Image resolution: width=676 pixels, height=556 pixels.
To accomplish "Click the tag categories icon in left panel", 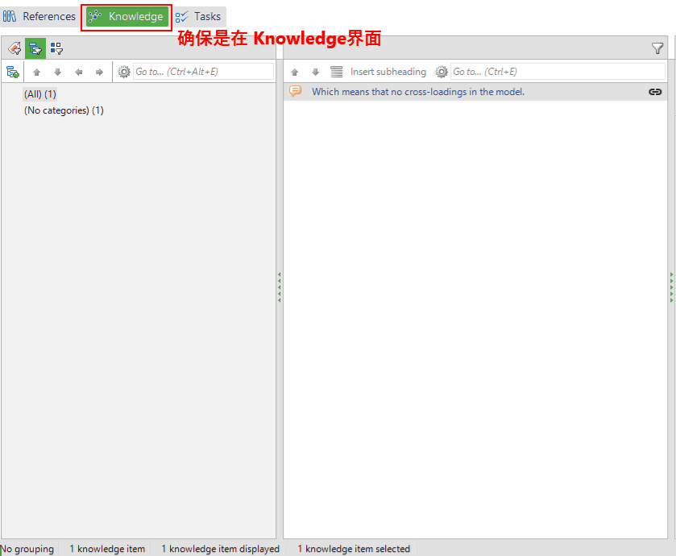I will 15,48.
